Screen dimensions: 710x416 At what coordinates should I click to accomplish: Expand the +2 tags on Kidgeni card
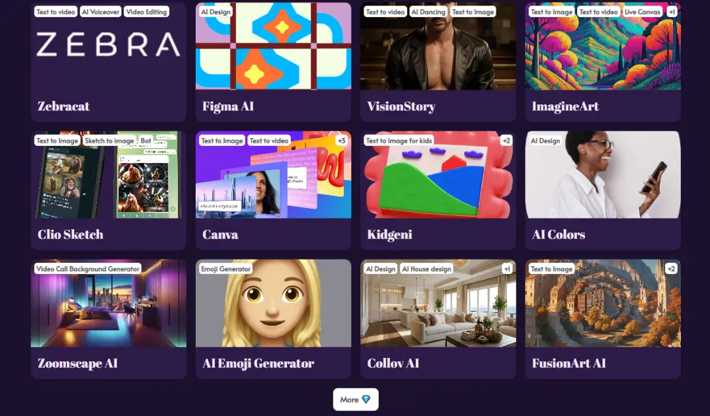point(506,141)
